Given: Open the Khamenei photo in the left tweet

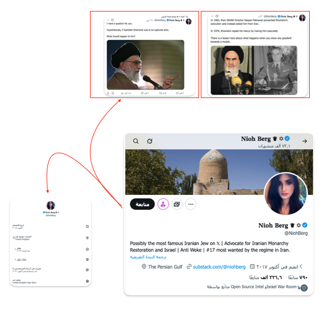Looking at the screenshot, I should 145,65.
